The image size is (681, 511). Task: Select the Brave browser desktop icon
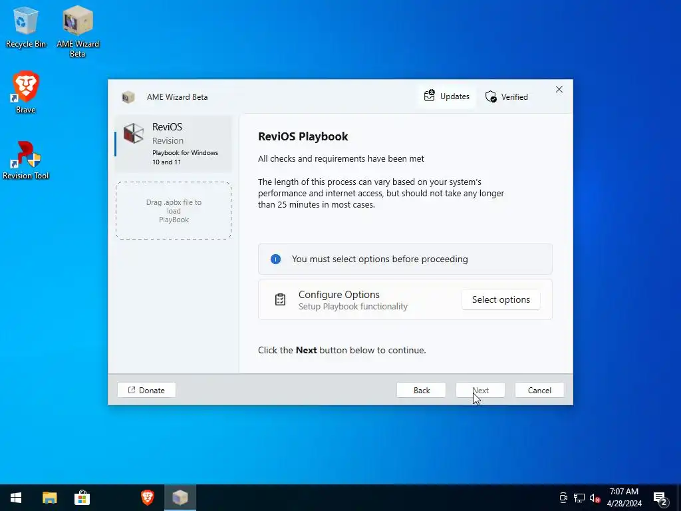26,92
